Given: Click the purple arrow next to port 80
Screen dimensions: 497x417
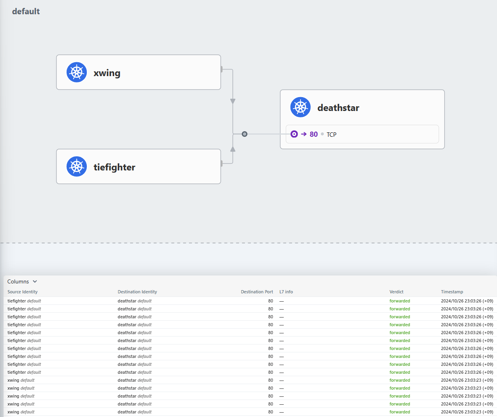Looking at the screenshot, I should (304, 134).
